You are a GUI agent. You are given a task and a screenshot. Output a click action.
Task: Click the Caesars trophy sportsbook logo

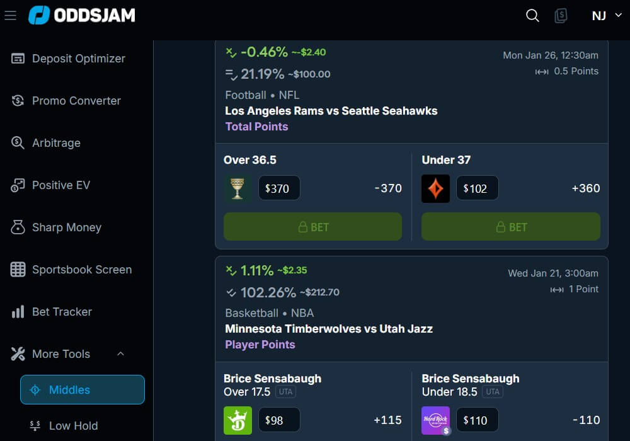click(x=238, y=188)
